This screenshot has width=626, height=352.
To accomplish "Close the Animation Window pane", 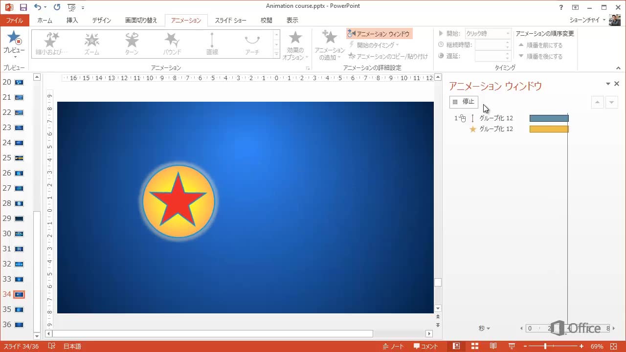I will (x=617, y=84).
